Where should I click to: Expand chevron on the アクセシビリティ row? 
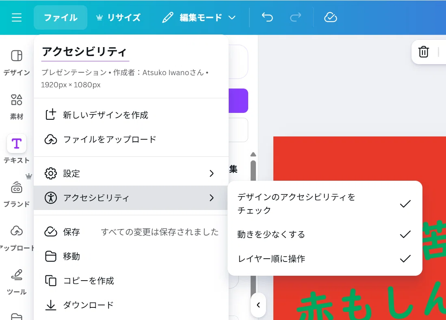(212, 198)
